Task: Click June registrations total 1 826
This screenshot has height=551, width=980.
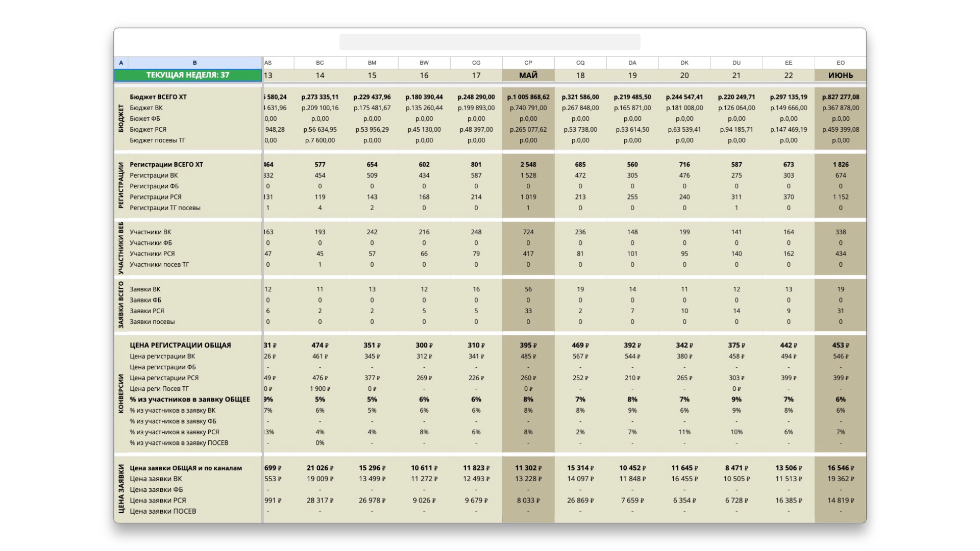Action: 840,164
